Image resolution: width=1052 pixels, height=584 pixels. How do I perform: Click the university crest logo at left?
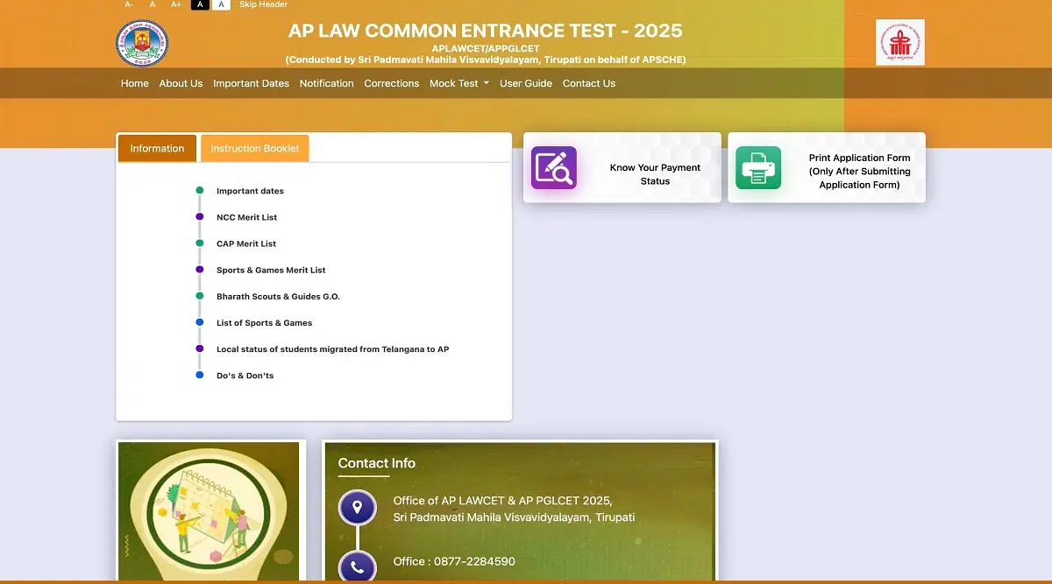click(x=142, y=44)
